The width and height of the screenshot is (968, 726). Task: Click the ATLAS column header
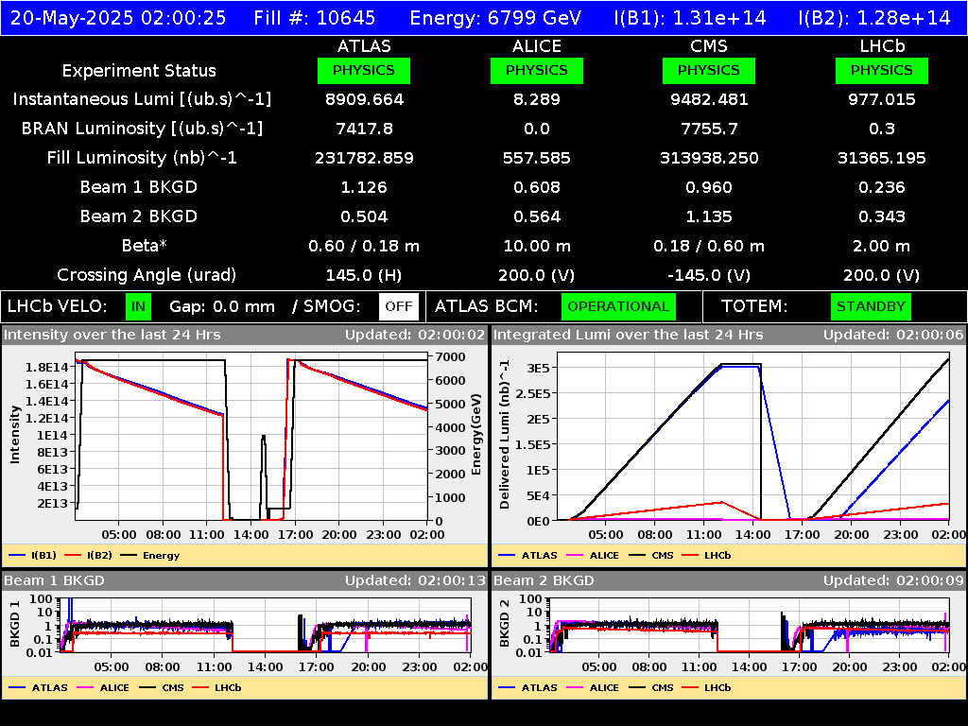[364, 46]
